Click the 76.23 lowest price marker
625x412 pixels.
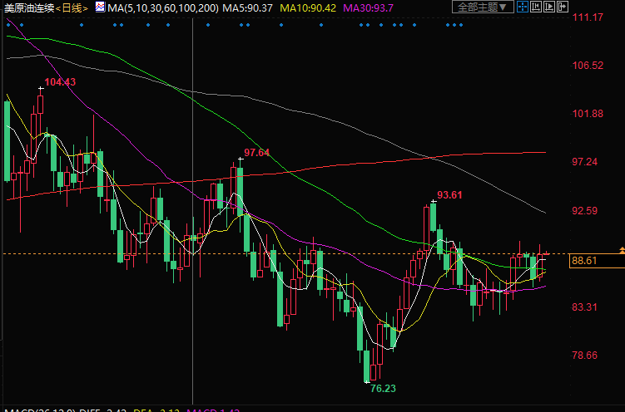[x=382, y=388]
